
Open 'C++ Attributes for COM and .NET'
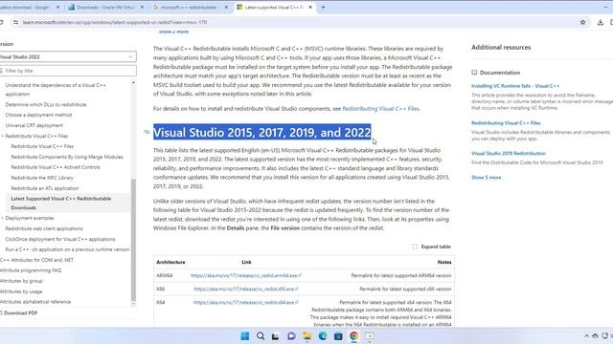point(36,260)
